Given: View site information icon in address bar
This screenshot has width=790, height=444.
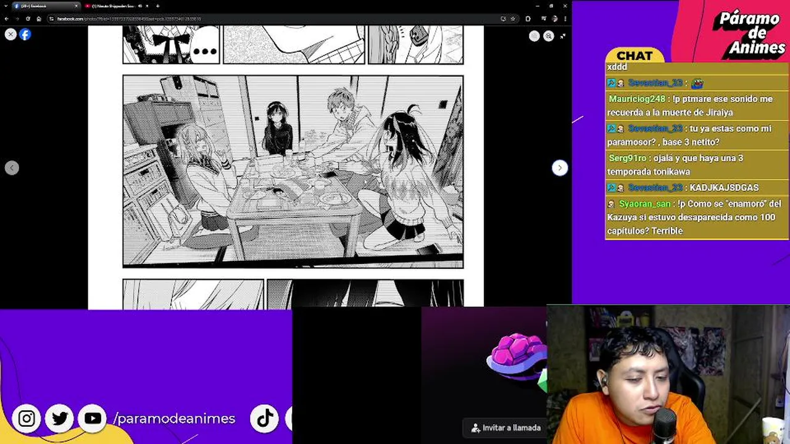Looking at the screenshot, I should click(x=51, y=18).
